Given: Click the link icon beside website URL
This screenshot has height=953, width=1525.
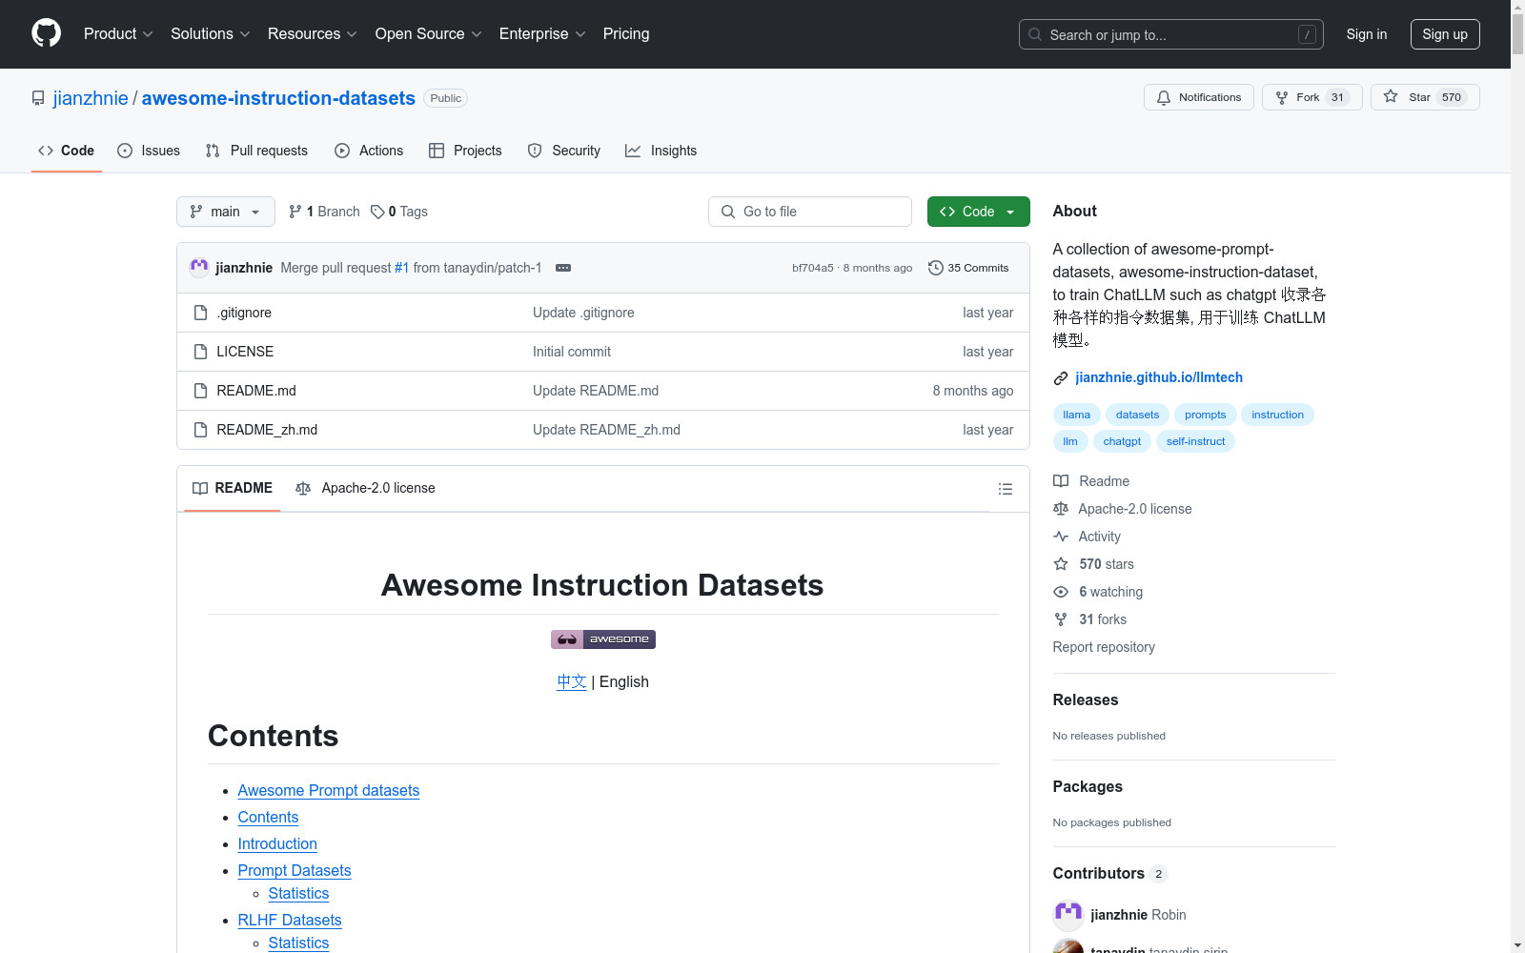Looking at the screenshot, I should coord(1061,378).
